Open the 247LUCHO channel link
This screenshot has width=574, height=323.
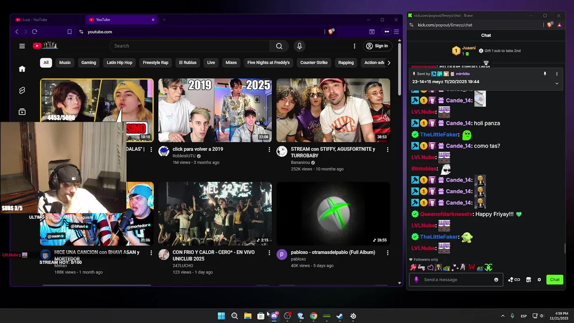pyautogui.click(x=183, y=266)
